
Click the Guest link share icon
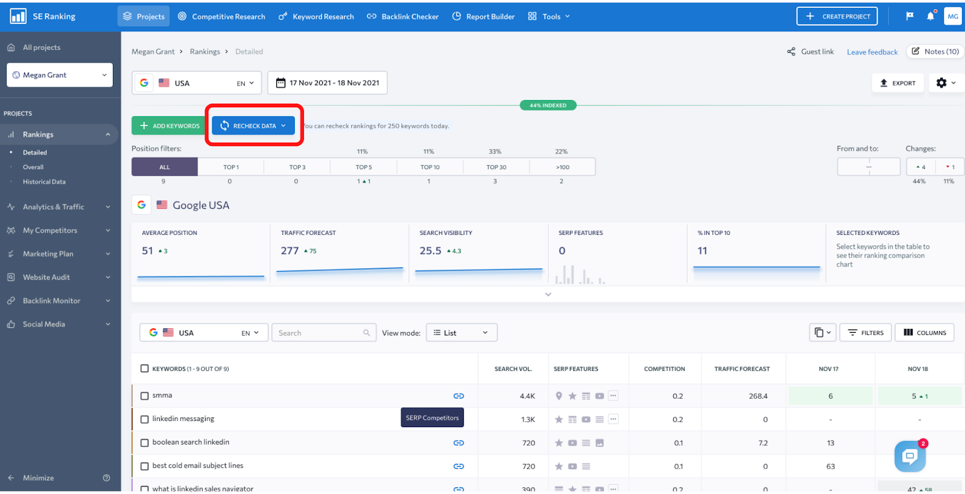[791, 52]
